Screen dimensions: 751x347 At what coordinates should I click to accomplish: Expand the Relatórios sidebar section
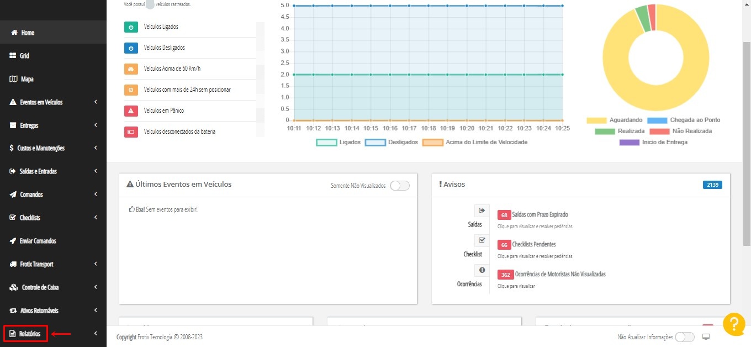[x=53, y=334]
